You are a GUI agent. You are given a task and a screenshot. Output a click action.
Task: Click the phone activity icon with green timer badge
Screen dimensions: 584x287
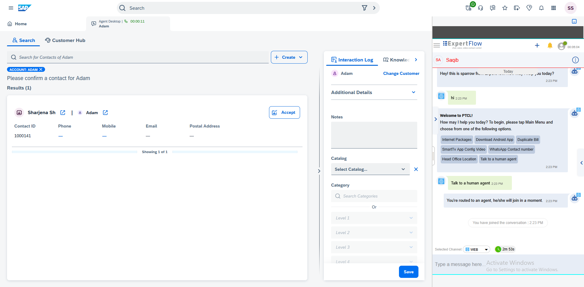(468, 8)
